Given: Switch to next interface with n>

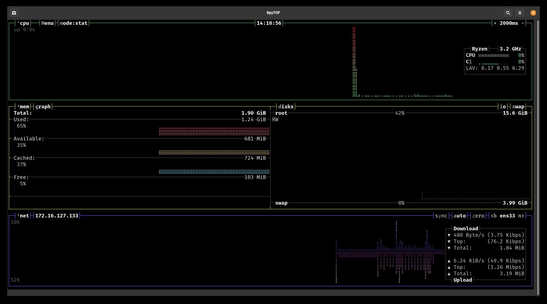Looking at the screenshot, I should click(521, 216).
